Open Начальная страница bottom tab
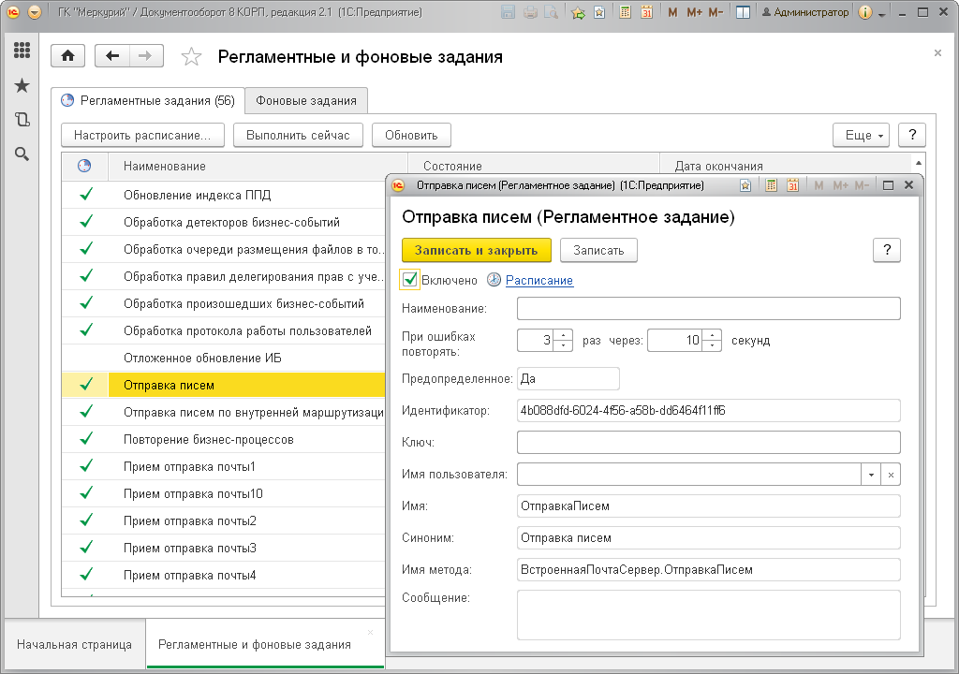The image size is (959, 674). tap(74, 645)
